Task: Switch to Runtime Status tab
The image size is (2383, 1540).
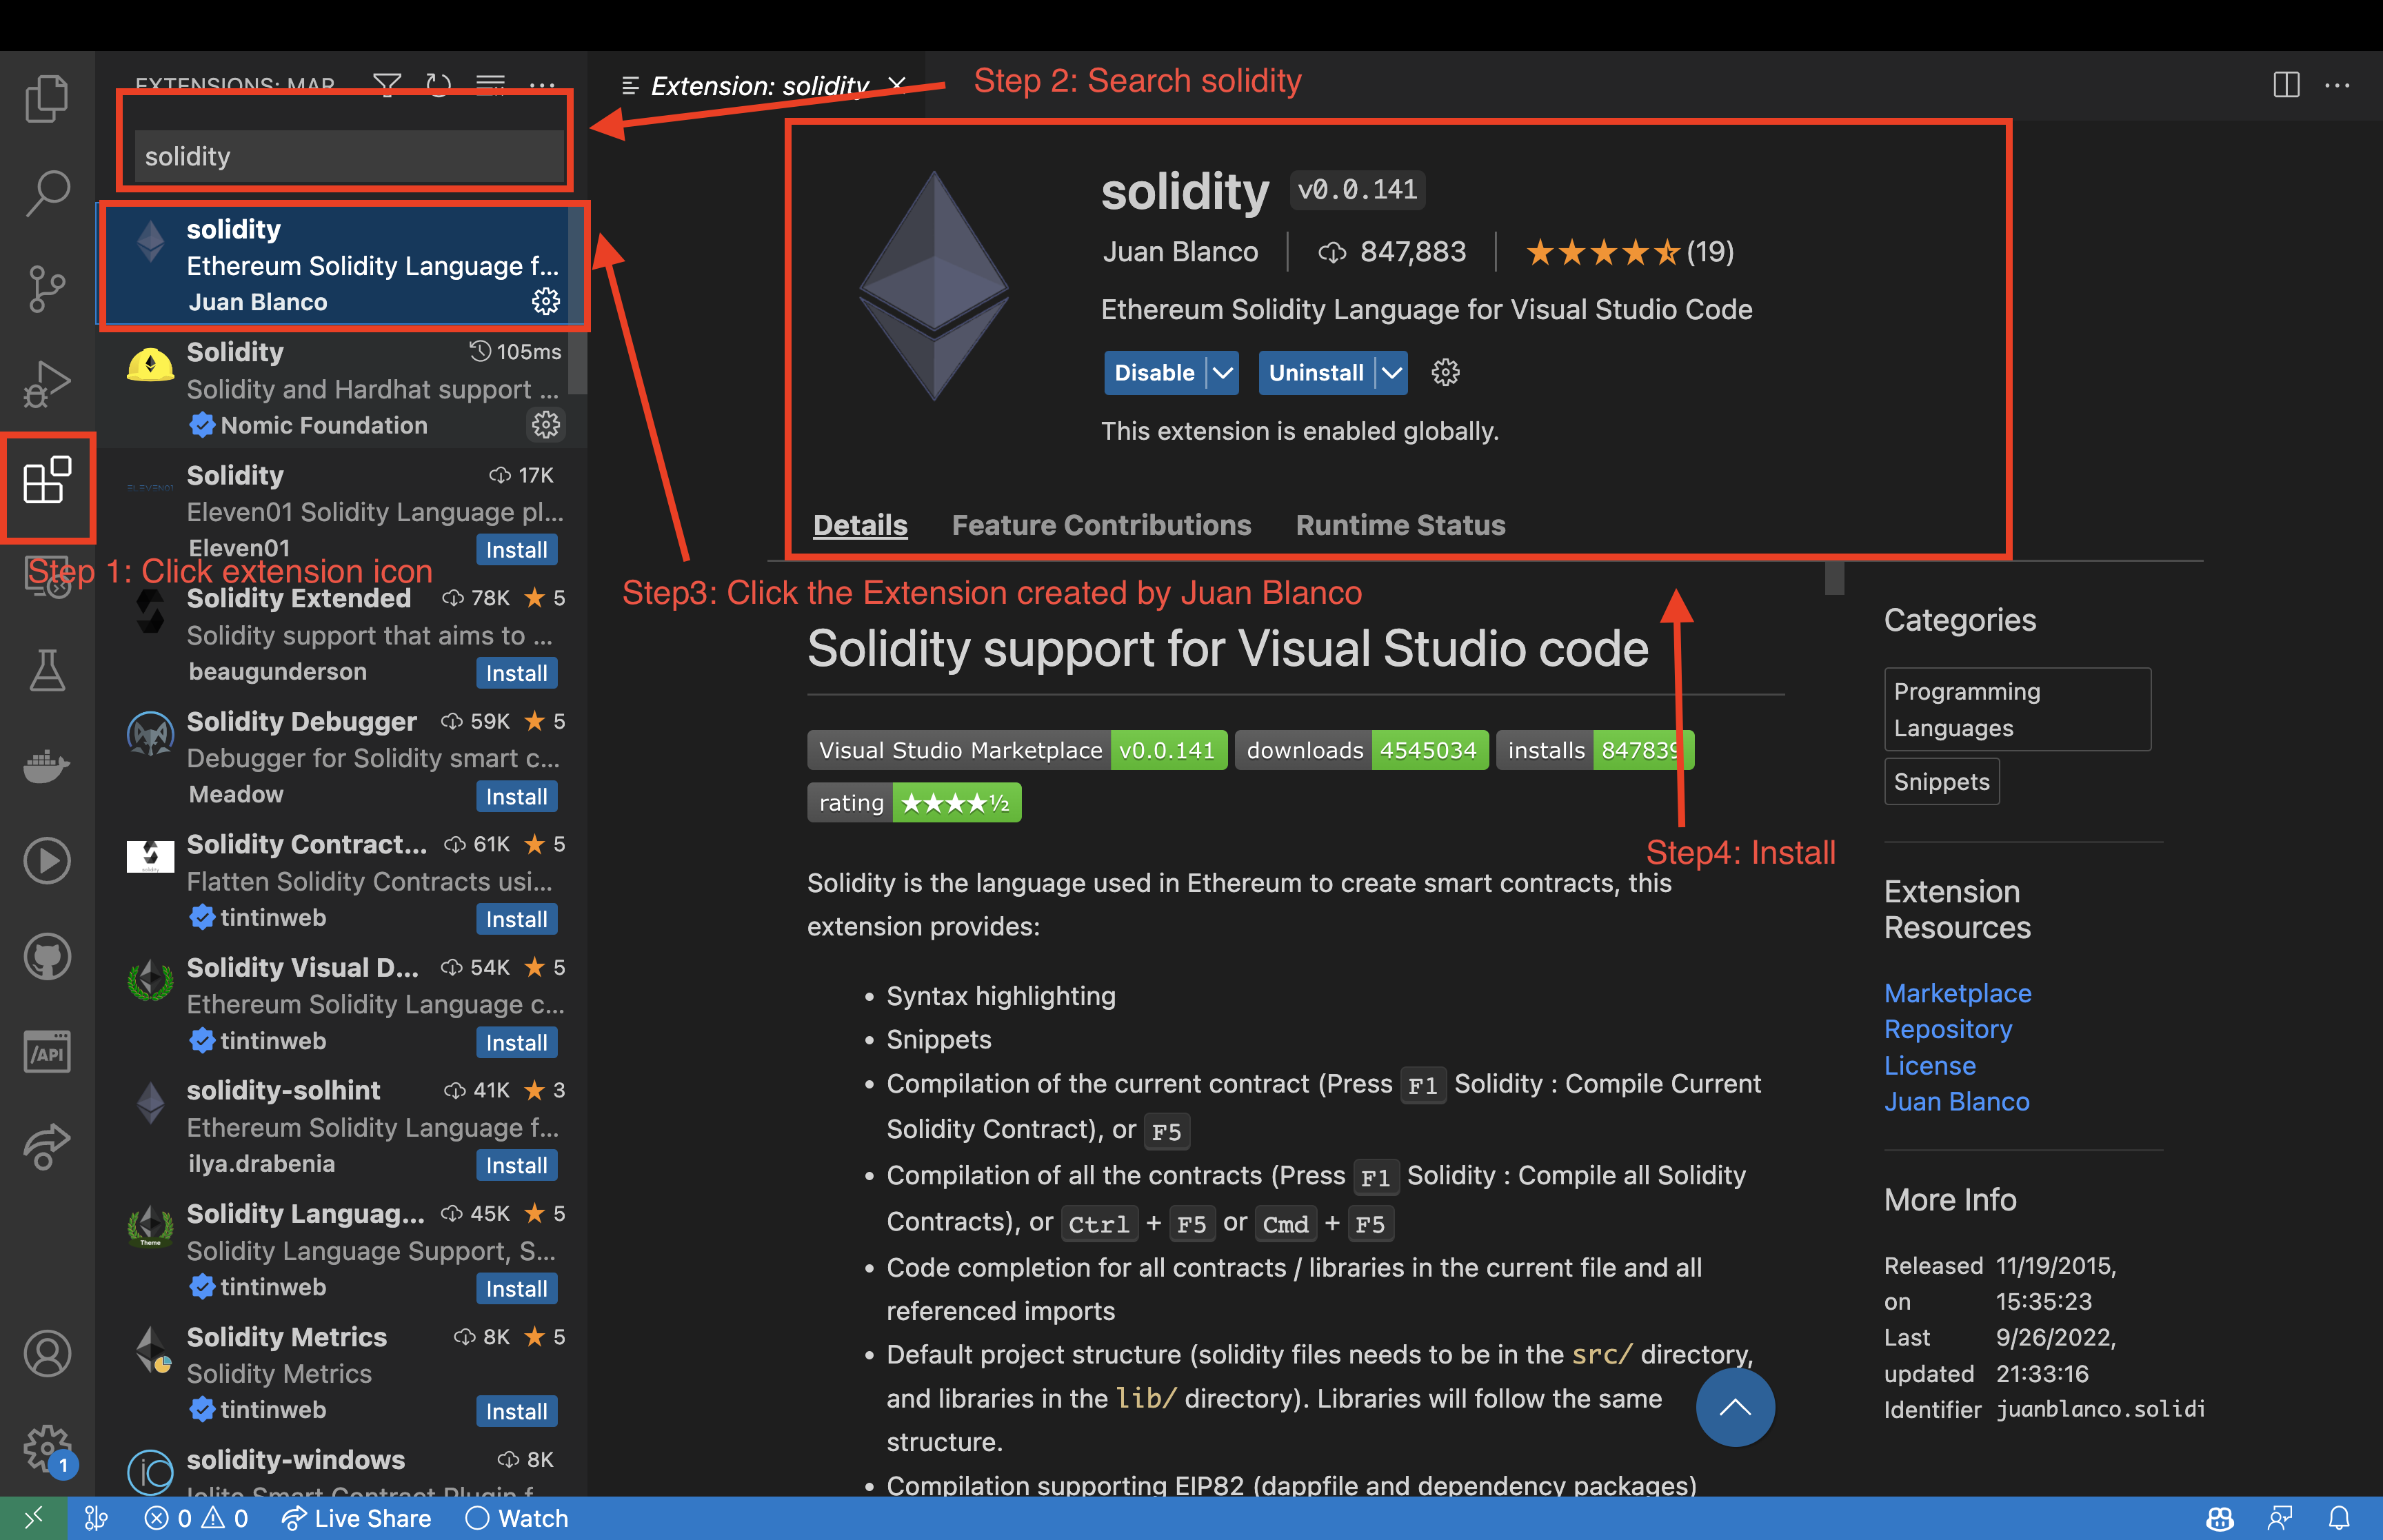Action: (1398, 521)
